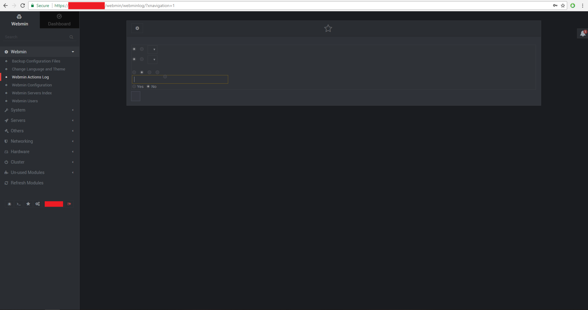The image size is (588, 310).
Task: Expand the System category
Action: [x=18, y=110]
